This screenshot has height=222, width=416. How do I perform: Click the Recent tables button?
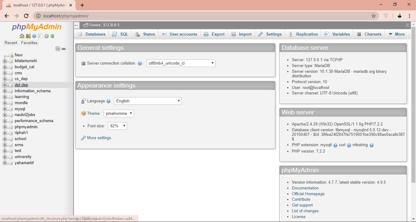pyautogui.click(x=11, y=43)
